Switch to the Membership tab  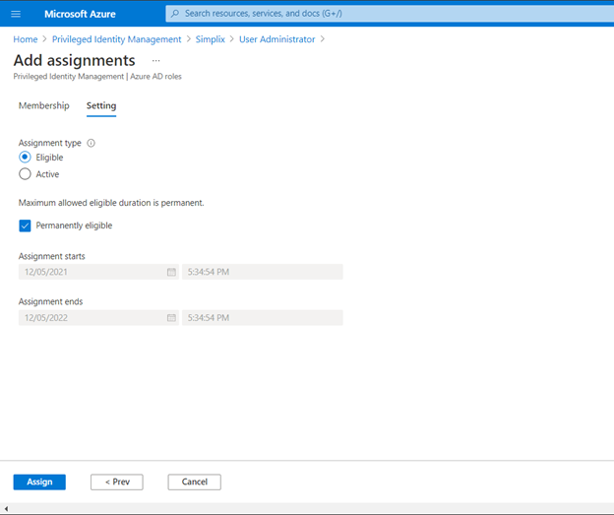[x=44, y=105]
